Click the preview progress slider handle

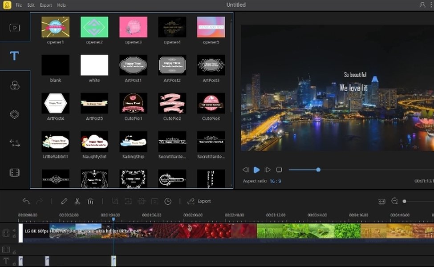tap(318, 170)
